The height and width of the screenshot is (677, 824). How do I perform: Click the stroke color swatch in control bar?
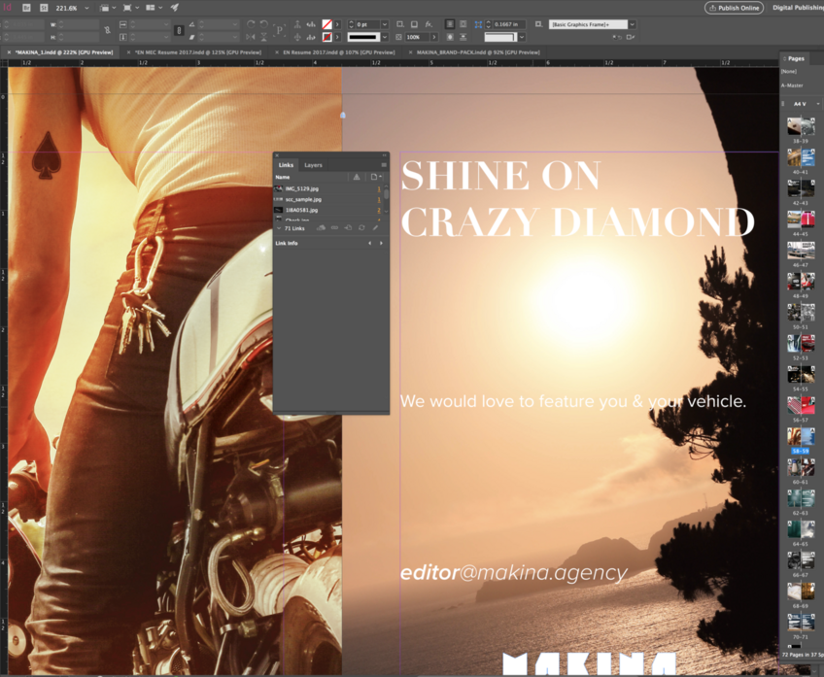coord(326,37)
